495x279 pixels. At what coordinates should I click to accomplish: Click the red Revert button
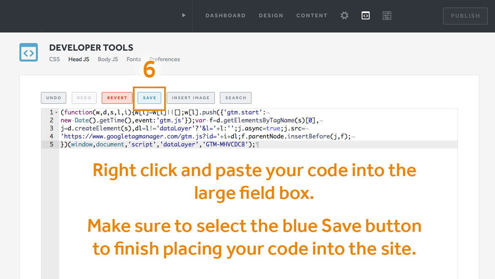click(117, 98)
